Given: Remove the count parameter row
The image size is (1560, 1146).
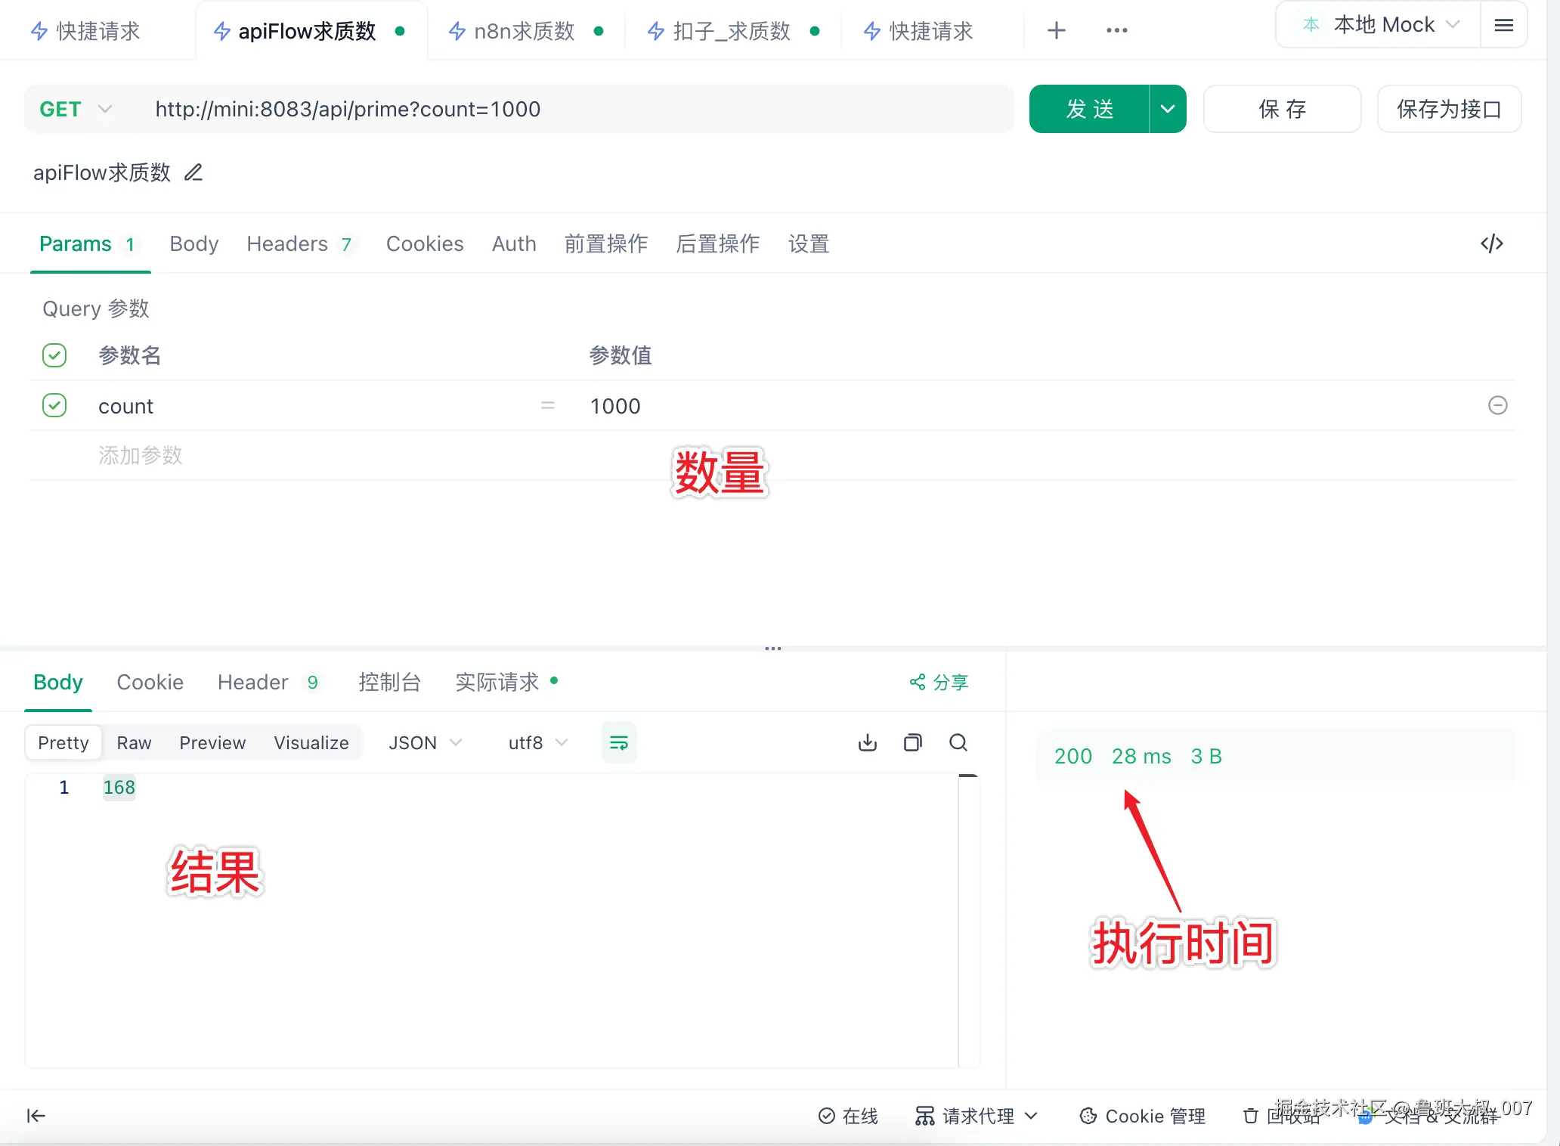Looking at the screenshot, I should click(x=1497, y=406).
